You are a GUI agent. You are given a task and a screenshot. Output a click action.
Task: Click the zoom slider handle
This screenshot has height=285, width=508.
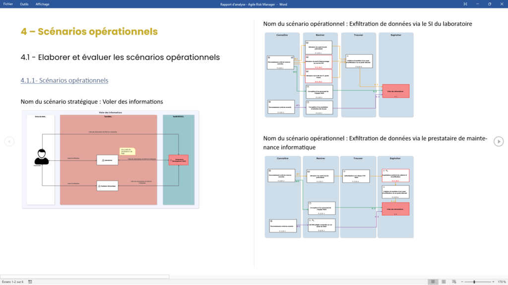pos(474,282)
